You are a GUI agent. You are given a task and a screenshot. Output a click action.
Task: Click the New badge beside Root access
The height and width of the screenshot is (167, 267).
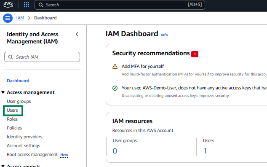point(64,155)
